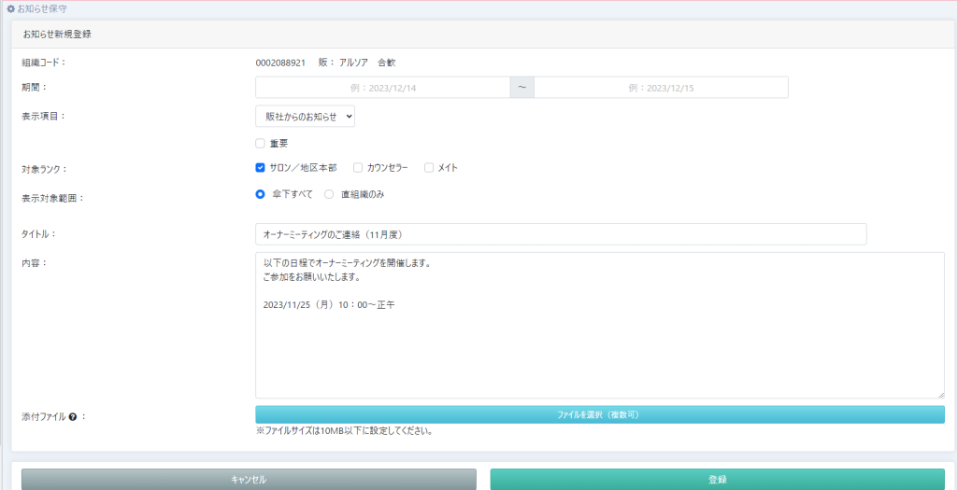Viewport: 957px width, 490px height.
Task: Check the メイト rank checkbox
Action: [429, 168]
